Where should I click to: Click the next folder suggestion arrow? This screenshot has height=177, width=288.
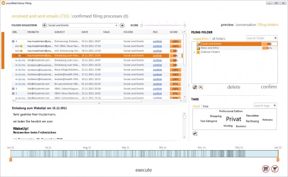122,25
